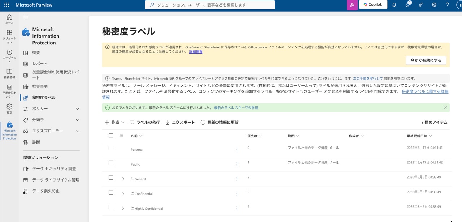The width and height of the screenshot is (462, 222).
Task: Expand ポリシー in the sidebar
Action: [78, 109]
